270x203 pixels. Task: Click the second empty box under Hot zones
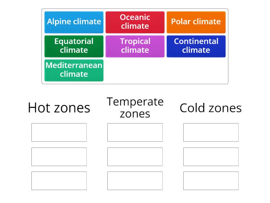[59, 156]
